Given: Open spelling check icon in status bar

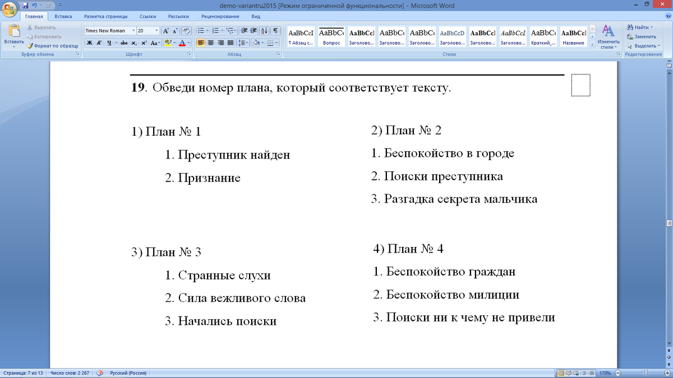Looking at the screenshot, I should tap(100, 373).
